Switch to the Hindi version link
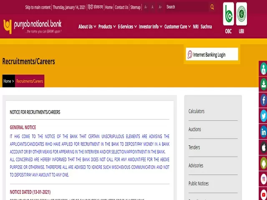267x200 pixels. click(x=96, y=7)
